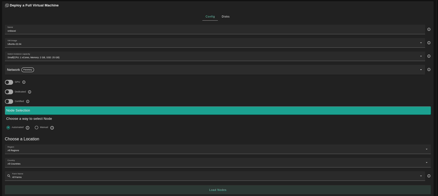The height and width of the screenshot is (196, 438).
Task: Turn on the Dedicated toggle
Action: (x=9, y=92)
